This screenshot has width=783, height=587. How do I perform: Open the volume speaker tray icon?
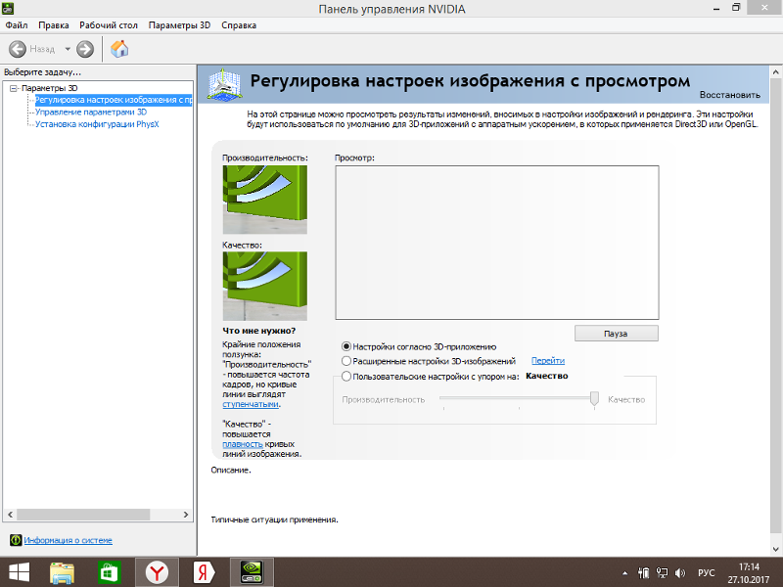click(680, 573)
